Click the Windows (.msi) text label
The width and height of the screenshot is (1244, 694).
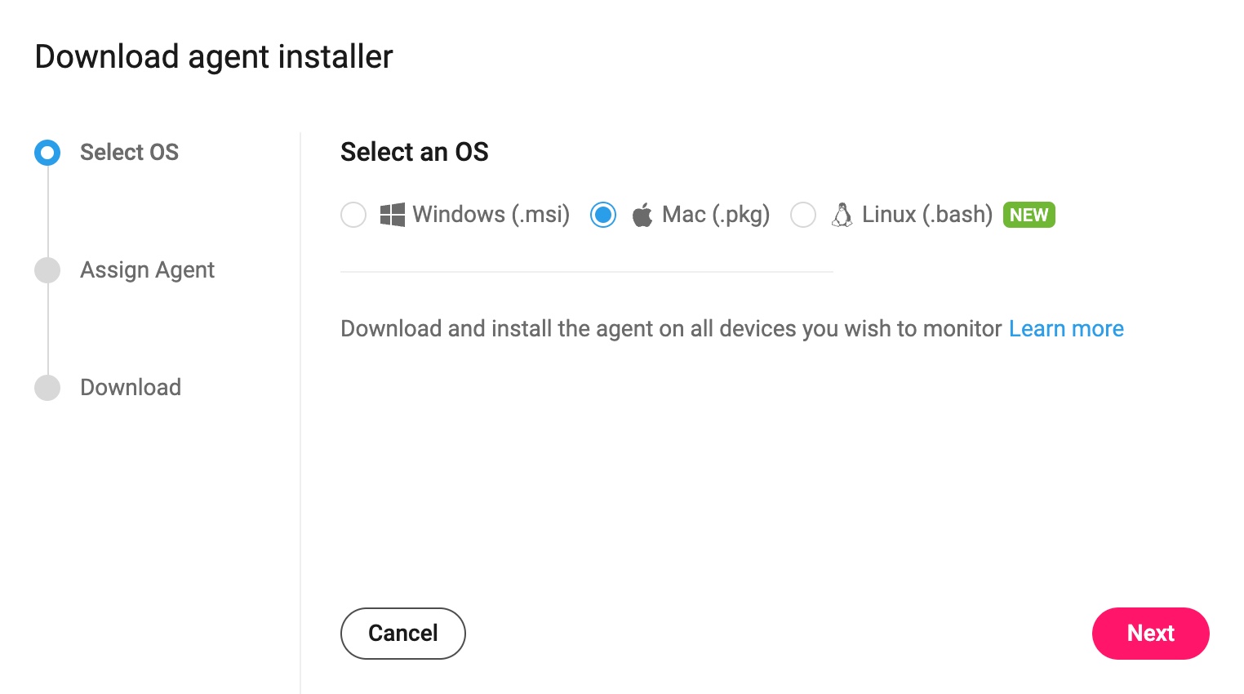(x=491, y=215)
